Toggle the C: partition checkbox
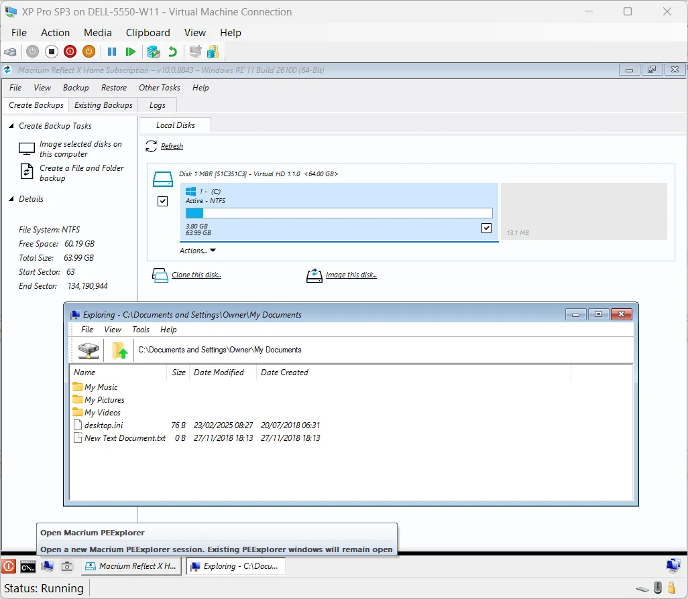This screenshot has height=599, width=688. [486, 228]
